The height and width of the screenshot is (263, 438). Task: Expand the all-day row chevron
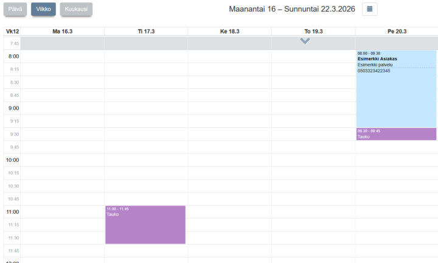tap(305, 41)
